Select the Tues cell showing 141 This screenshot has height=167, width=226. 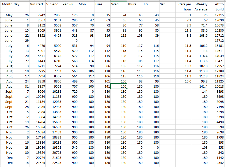(x=102, y=86)
